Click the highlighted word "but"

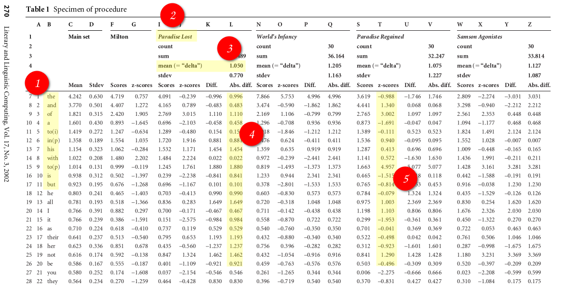coord(52,185)
